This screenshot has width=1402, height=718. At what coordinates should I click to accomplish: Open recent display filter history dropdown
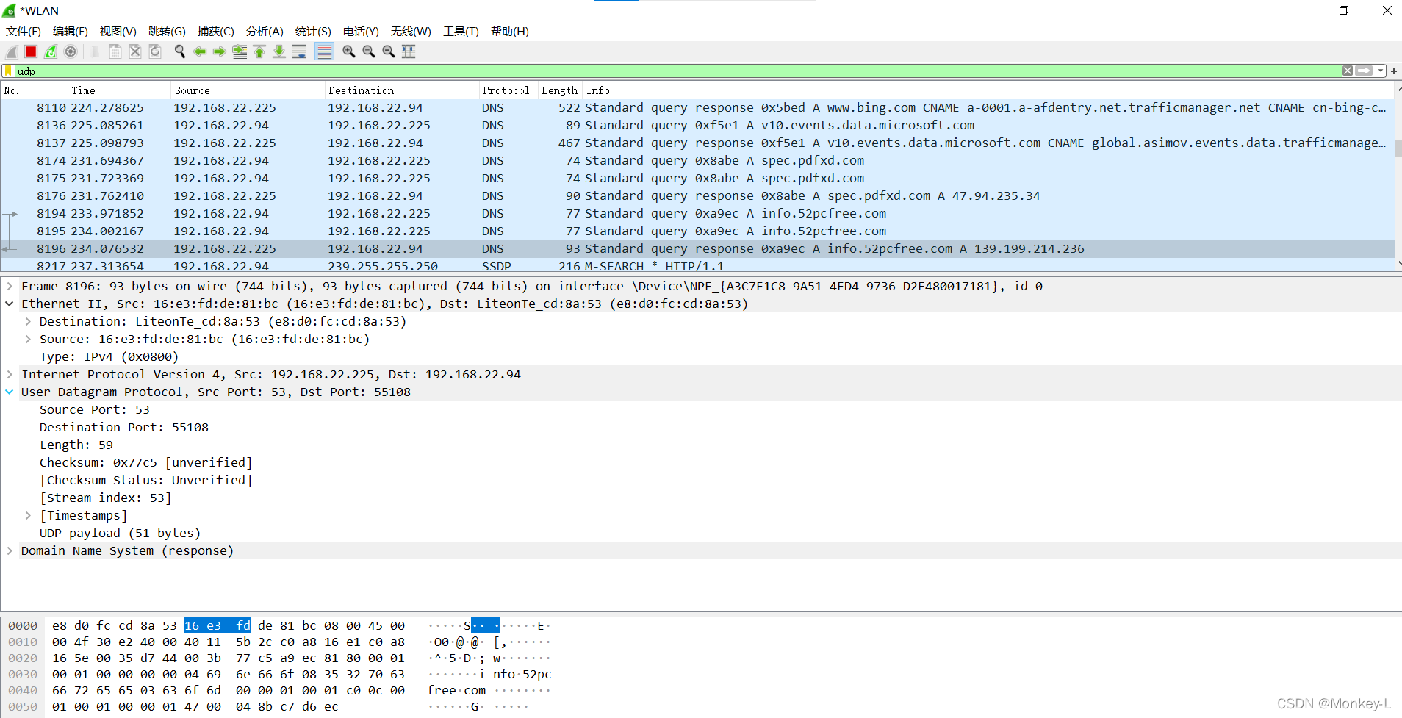click(x=1381, y=71)
